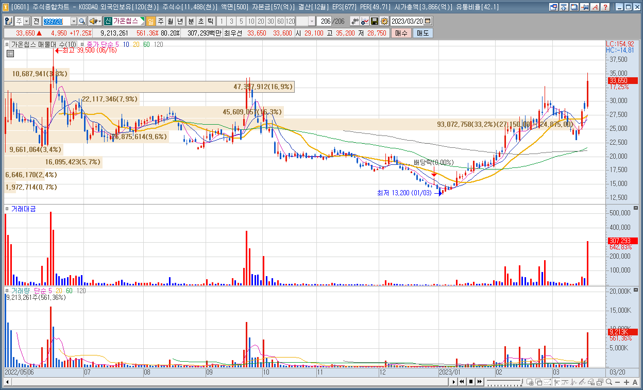The width and height of the screenshot is (643, 390).
Task: Click the bottom-right 'A' auto-fit icon
Action: pos(635,382)
